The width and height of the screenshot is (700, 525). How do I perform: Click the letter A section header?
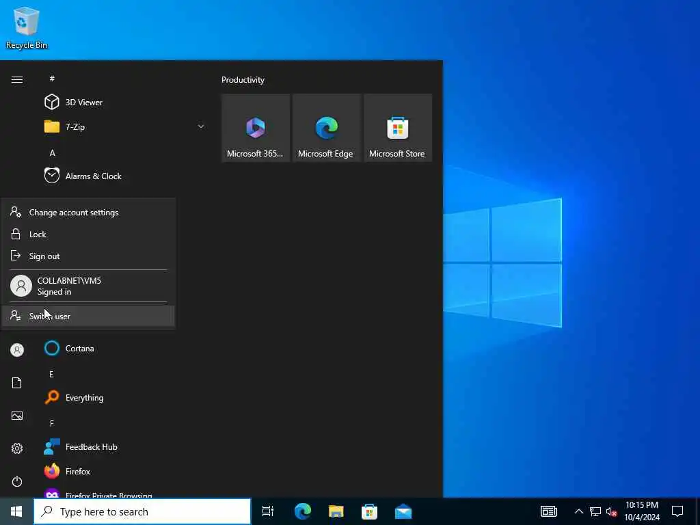(x=52, y=152)
